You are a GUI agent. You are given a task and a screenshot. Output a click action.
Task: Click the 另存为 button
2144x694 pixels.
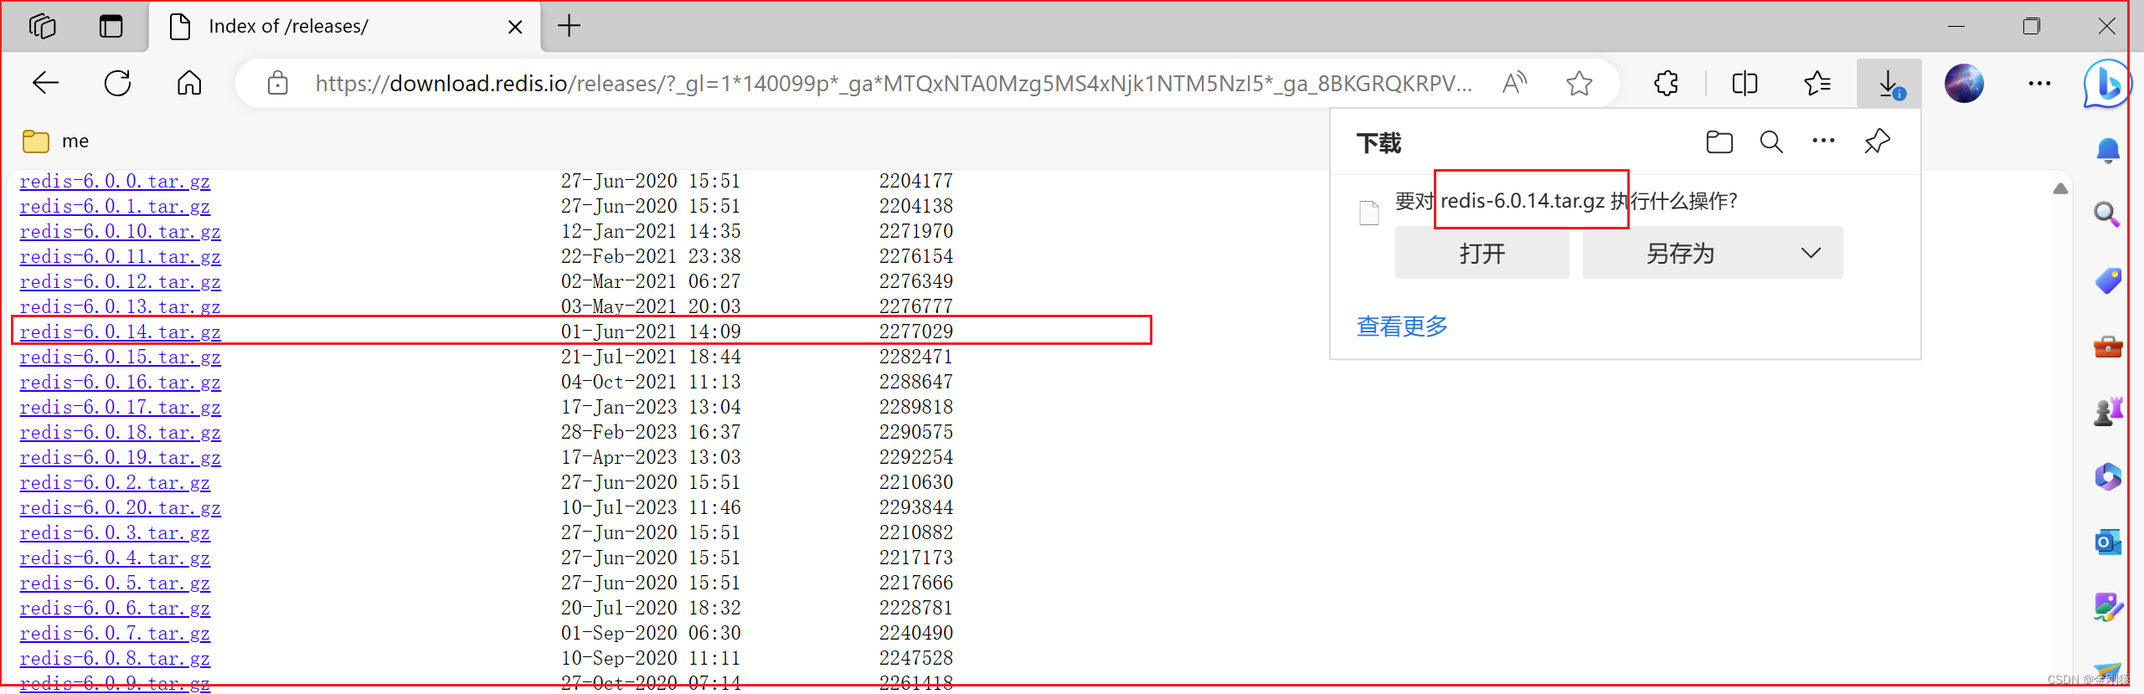click(x=1680, y=253)
